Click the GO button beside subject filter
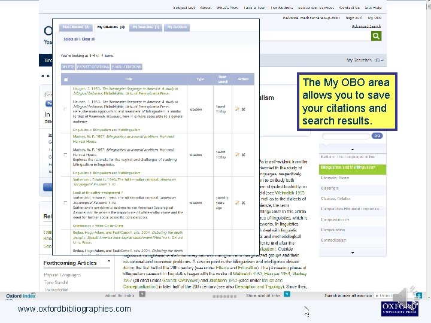The height and width of the screenshot is (323, 431). coord(377,136)
